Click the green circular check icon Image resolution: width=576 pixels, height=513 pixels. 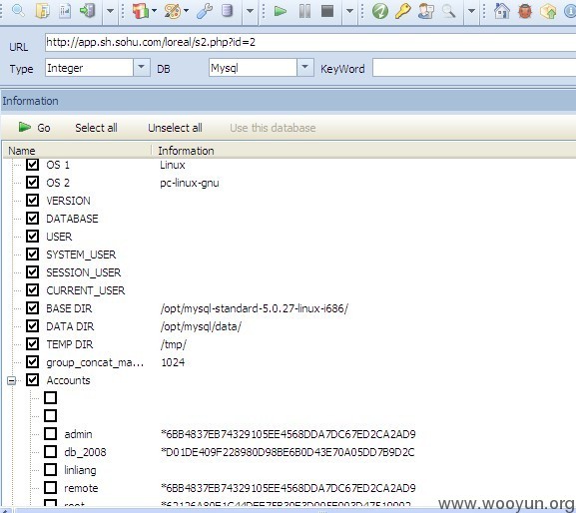coord(379,11)
